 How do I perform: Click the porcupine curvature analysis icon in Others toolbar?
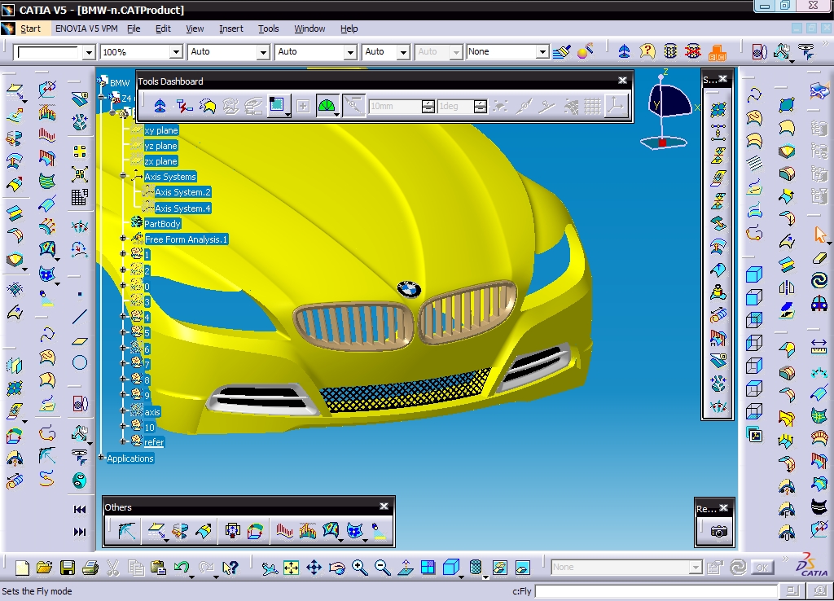pos(284,530)
